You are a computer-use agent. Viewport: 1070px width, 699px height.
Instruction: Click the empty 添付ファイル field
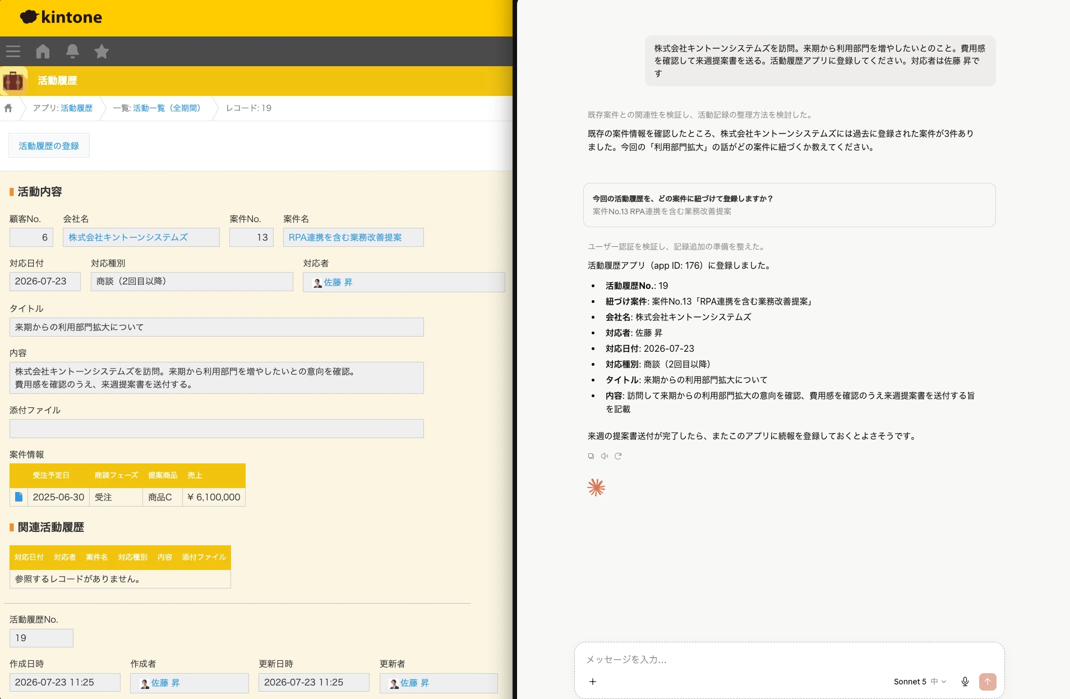coord(216,429)
